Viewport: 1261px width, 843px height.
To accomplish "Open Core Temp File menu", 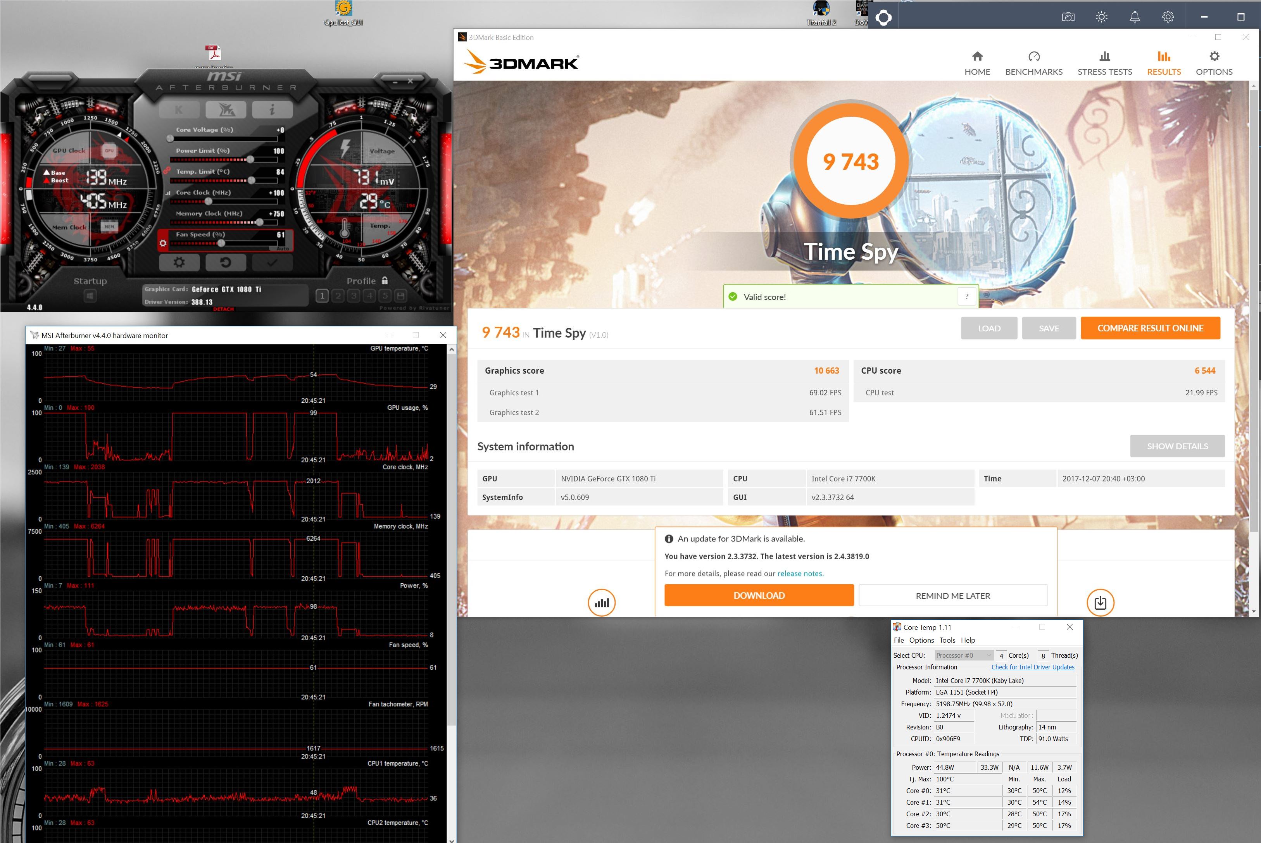I will 899,640.
